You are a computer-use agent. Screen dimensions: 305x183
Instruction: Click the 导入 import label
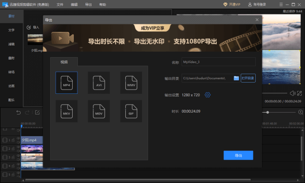coord(36,27)
